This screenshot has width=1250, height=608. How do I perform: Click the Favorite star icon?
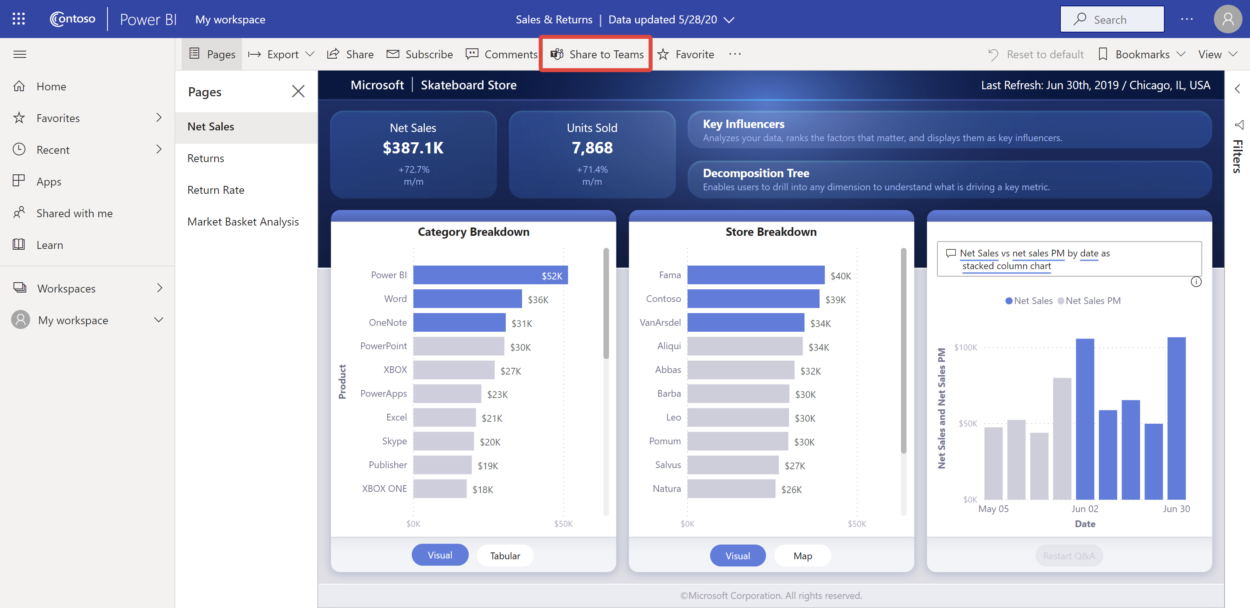pos(664,54)
